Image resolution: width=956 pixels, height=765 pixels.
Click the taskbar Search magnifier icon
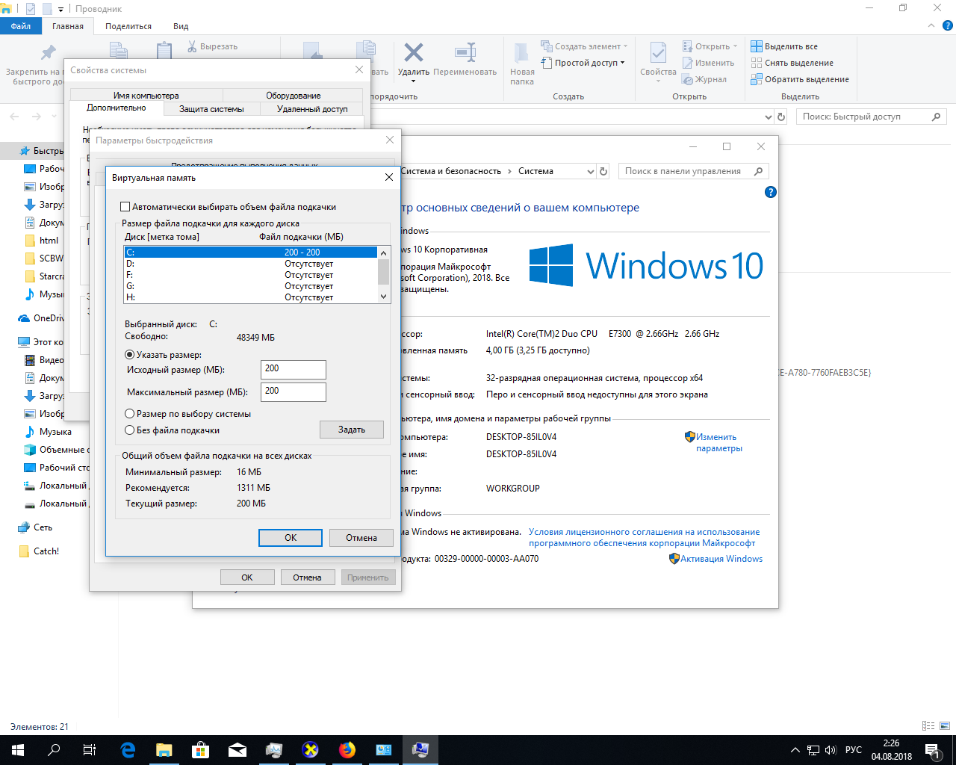pyautogui.click(x=54, y=750)
